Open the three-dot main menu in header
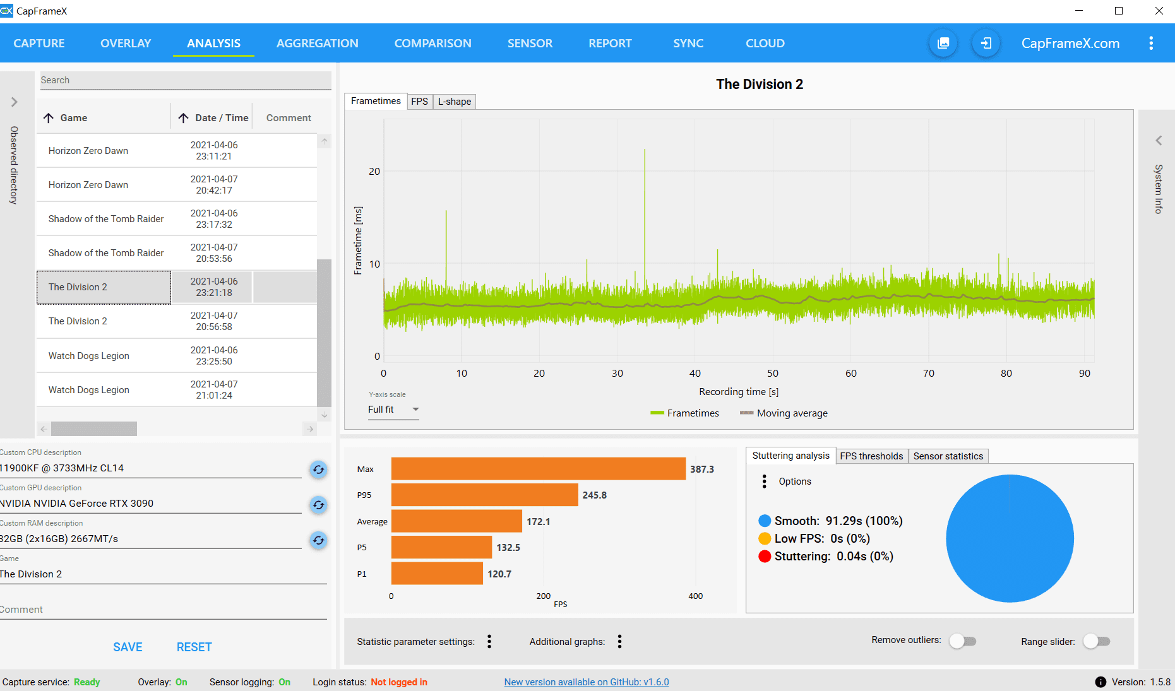 pyautogui.click(x=1151, y=43)
